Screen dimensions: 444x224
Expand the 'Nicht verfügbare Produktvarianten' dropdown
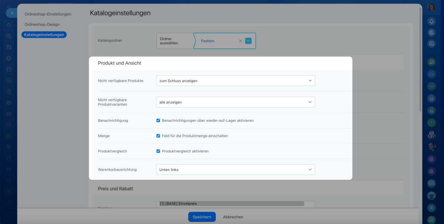[x=235, y=102]
